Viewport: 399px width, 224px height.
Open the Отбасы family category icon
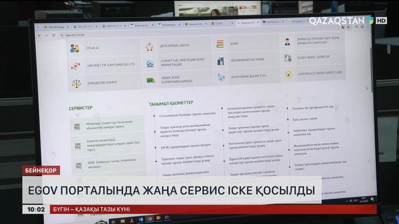point(75,48)
